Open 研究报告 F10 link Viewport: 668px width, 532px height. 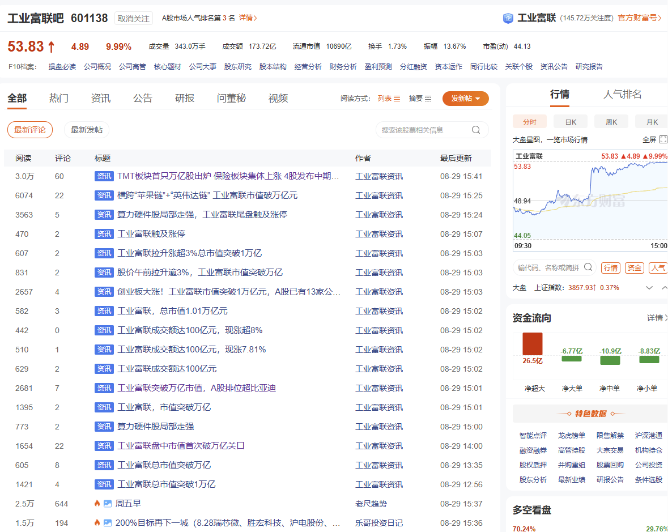[x=589, y=66]
